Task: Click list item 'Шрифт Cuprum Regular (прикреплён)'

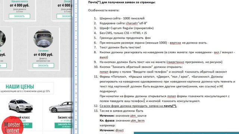Action: click(x=127, y=28)
